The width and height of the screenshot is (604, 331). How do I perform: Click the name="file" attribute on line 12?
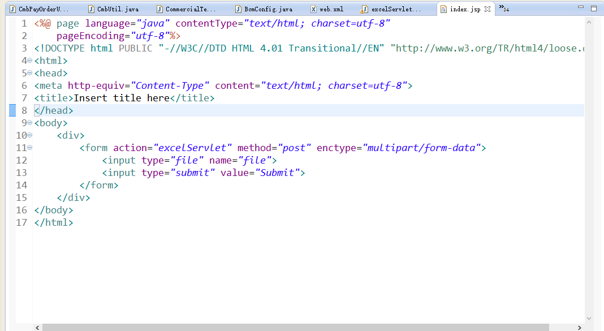pyautogui.click(x=240, y=160)
